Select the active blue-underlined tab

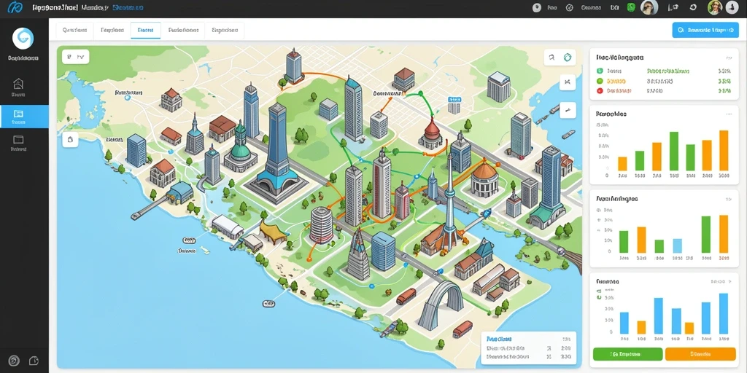pyautogui.click(x=145, y=30)
